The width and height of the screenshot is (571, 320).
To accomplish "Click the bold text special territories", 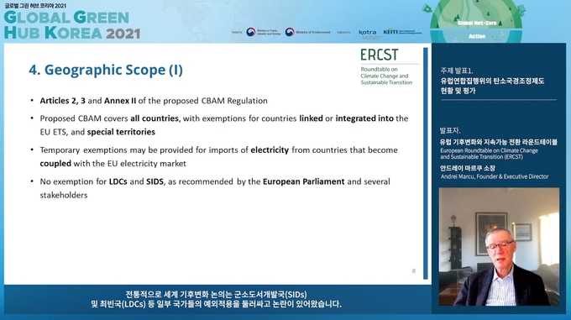I will point(121,132).
